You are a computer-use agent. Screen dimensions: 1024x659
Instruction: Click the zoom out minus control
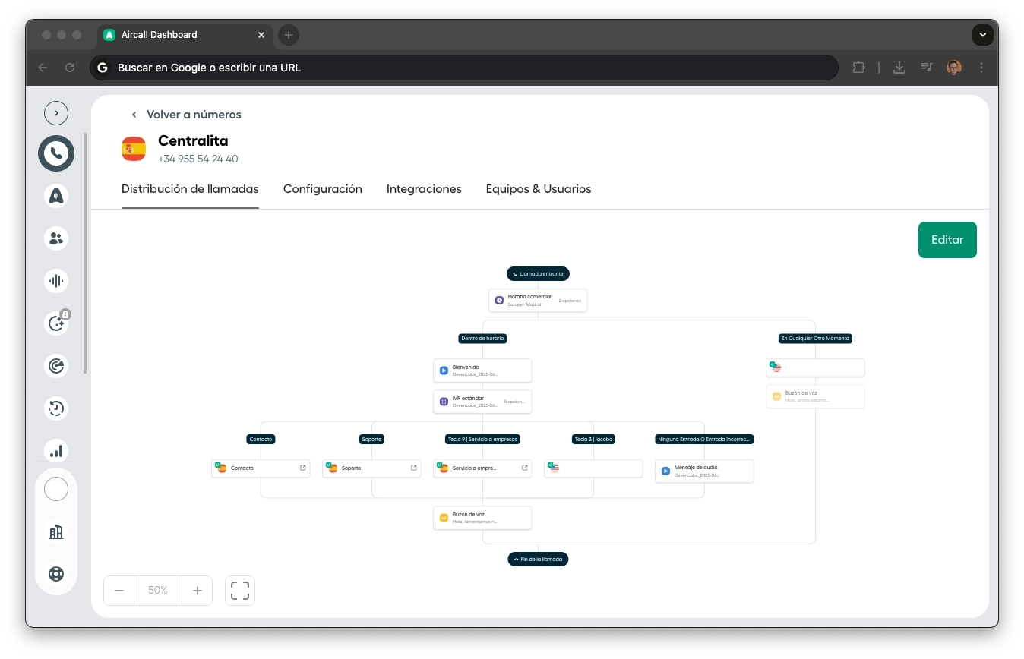point(119,590)
